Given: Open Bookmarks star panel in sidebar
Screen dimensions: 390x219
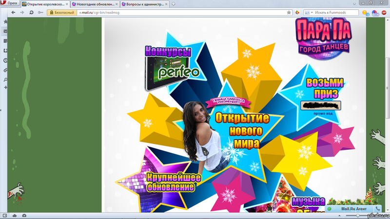Looking at the screenshot, I should (x=5, y=21).
